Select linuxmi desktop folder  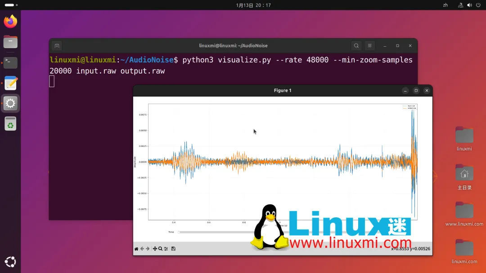[x=464, y=138]
